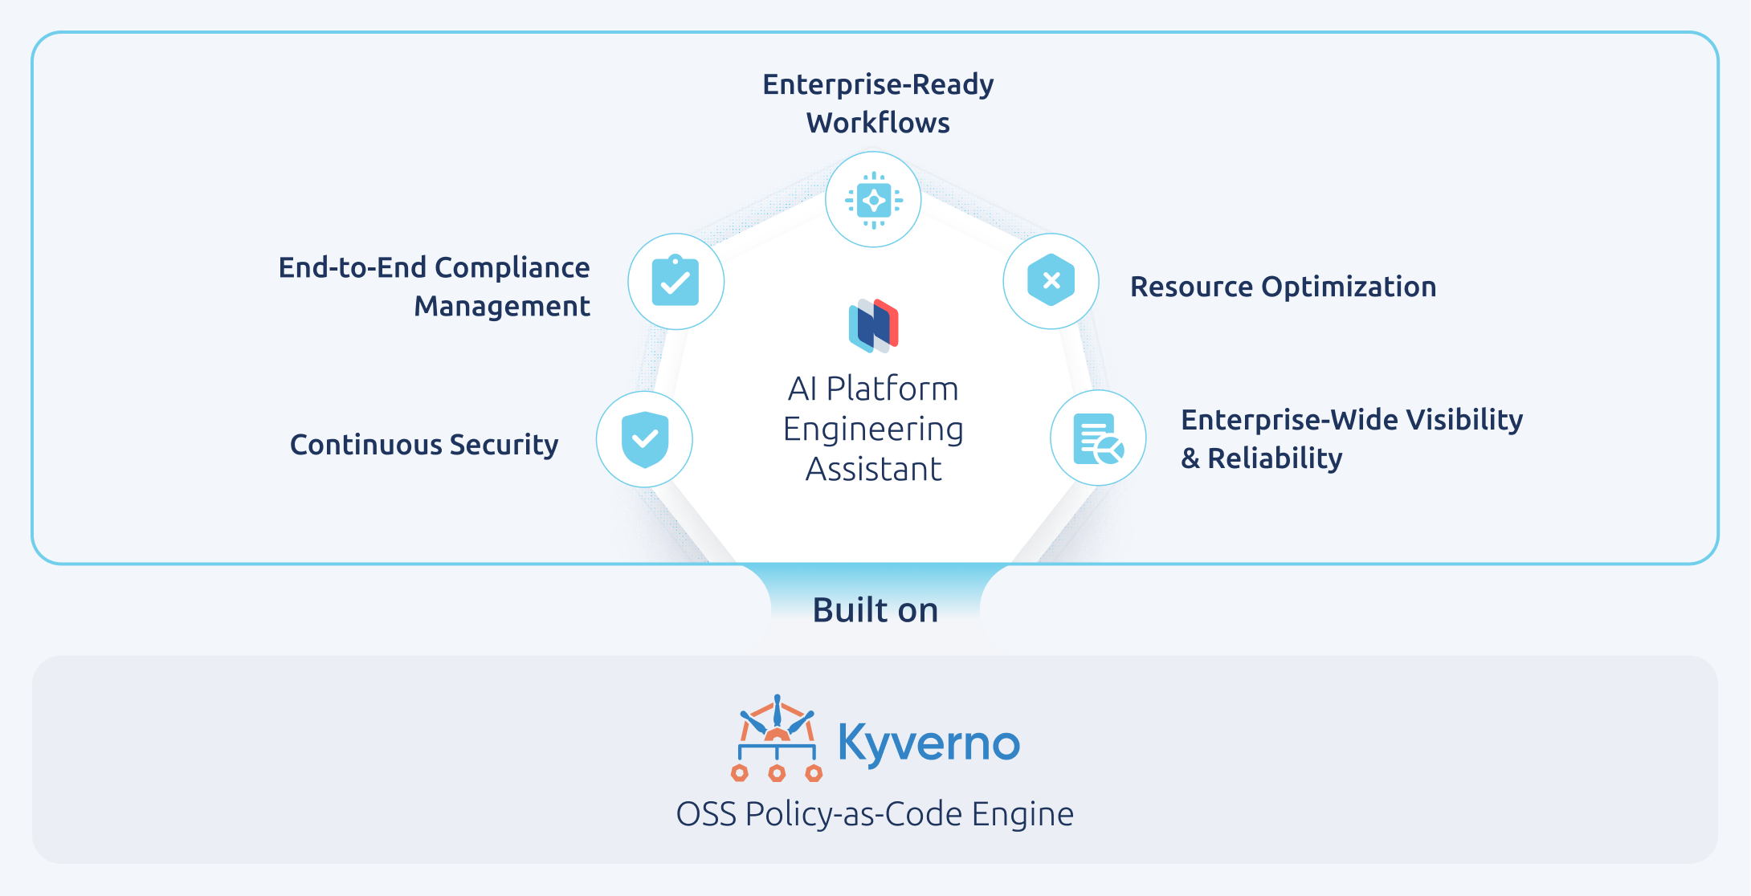Click the Kyverno wordmark text
This screenshot has height=896, width=1751.
[929, 743]
